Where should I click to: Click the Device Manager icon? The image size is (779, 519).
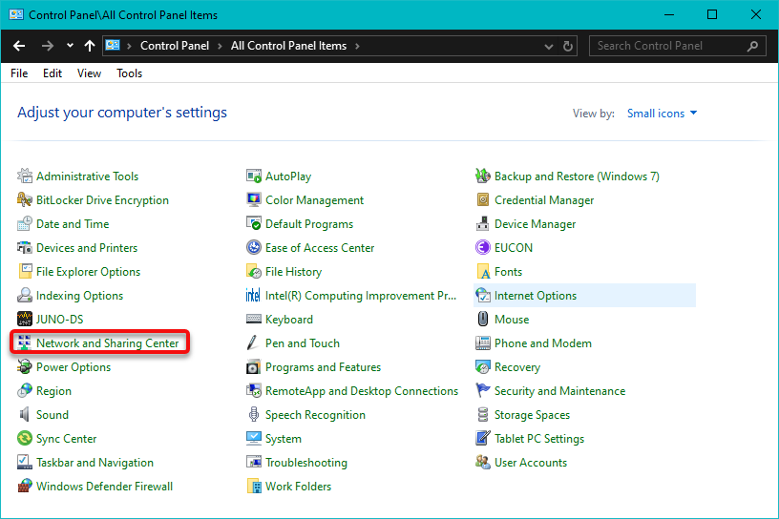(484, 224)
